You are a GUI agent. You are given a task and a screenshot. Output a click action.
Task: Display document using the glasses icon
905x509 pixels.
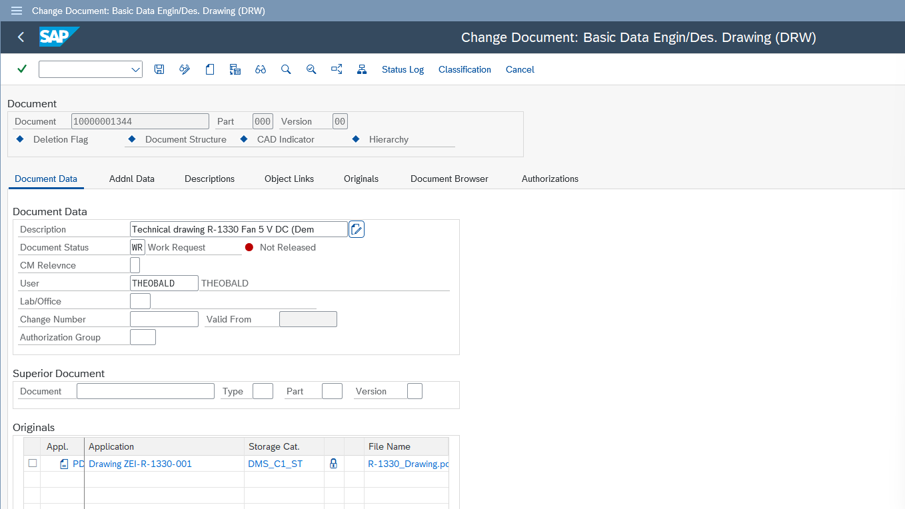click(261, 69)
